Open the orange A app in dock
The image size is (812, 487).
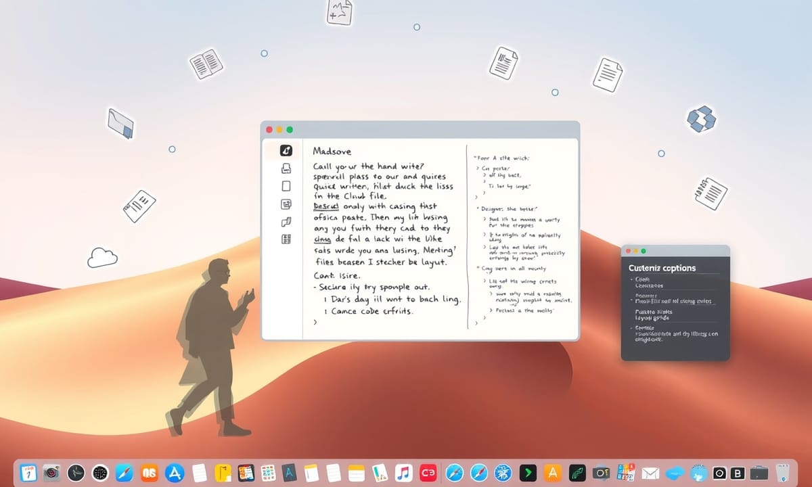(x=552, y=472)
